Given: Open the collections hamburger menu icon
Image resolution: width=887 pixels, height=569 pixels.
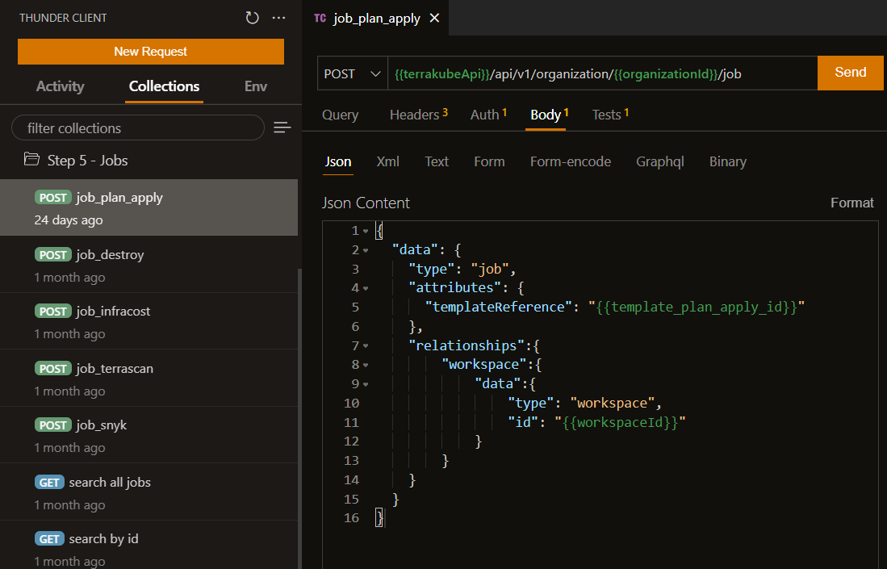Looking at the screenshot, I should 282,128.
